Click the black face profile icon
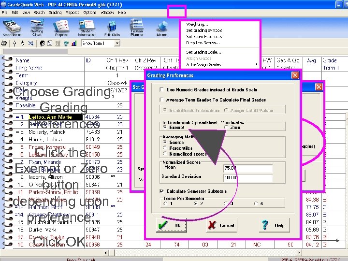 tap(42, 43)
